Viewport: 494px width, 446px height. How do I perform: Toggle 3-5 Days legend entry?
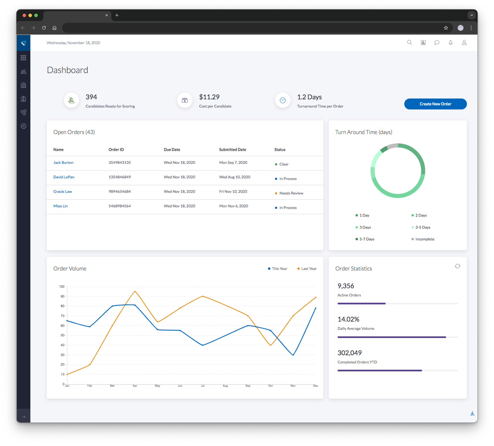pos(421,228)
